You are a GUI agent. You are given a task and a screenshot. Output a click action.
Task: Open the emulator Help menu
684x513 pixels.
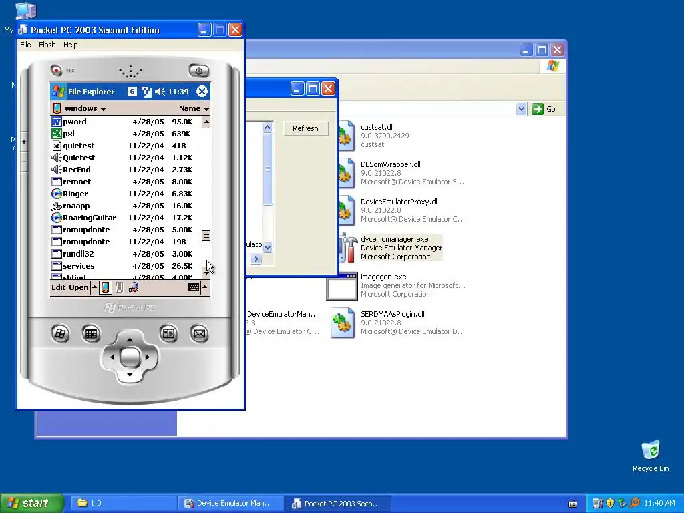click(x=70, y=45)
